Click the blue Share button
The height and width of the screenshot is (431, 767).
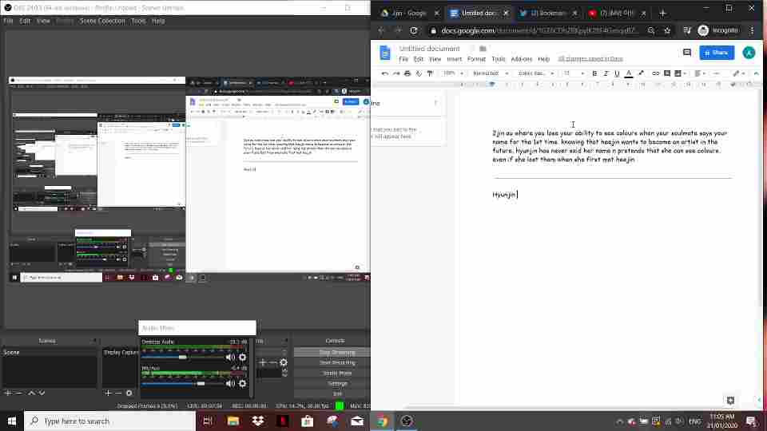716,53
